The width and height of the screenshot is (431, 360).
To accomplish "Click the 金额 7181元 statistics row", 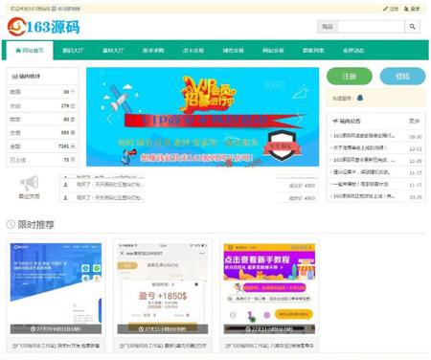I will (42, 146).
